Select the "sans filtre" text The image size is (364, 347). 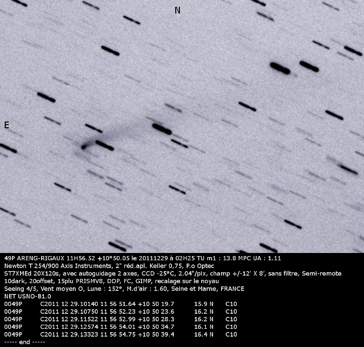(x=283, y=273)
